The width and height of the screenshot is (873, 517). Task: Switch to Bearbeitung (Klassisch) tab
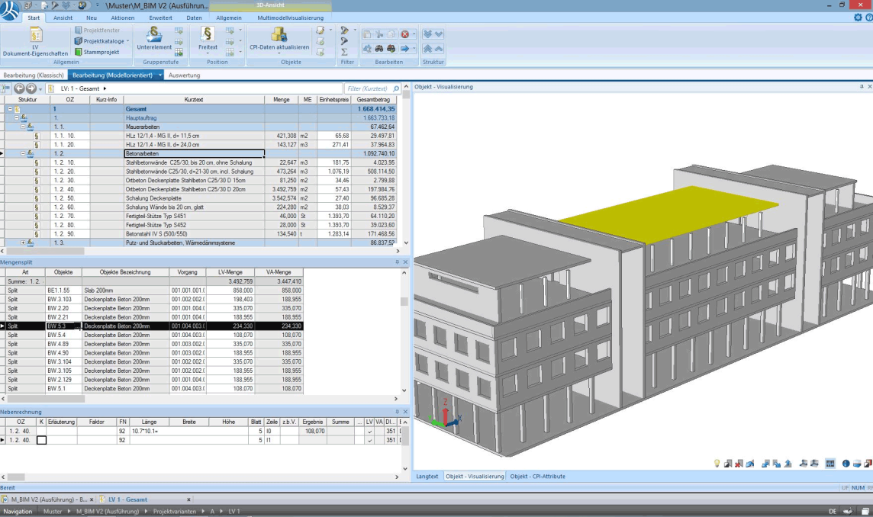pyautogui.click(x=34, y=75)
